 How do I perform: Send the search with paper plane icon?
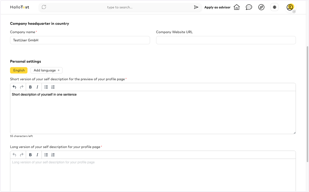(x=196, y=7)
